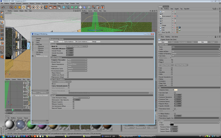Open the Raffinamento Cache dropdown
The image size is (221, 138).
77,68
